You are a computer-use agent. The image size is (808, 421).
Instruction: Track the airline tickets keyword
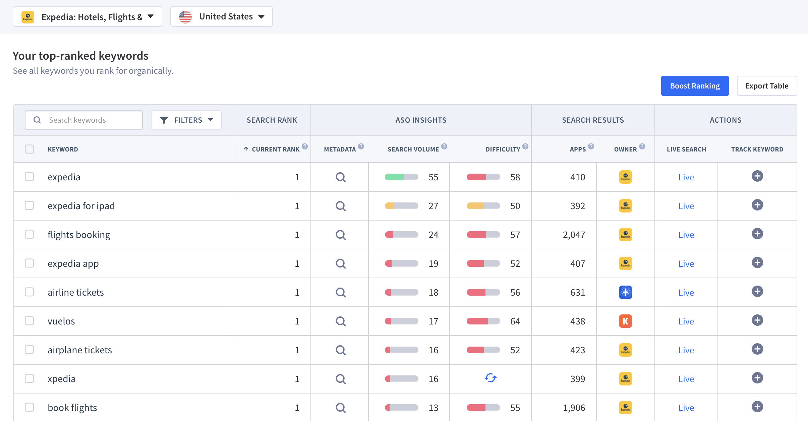[x=757, y=291]
